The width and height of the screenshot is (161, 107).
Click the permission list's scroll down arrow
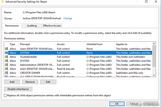pos(154,75)
